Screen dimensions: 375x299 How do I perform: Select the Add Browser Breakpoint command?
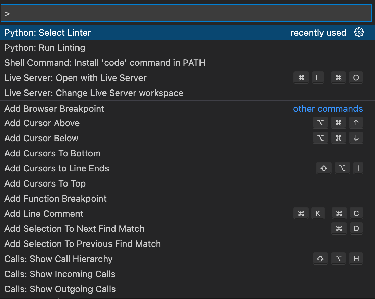pyautogui.click(x=187, y=109)
